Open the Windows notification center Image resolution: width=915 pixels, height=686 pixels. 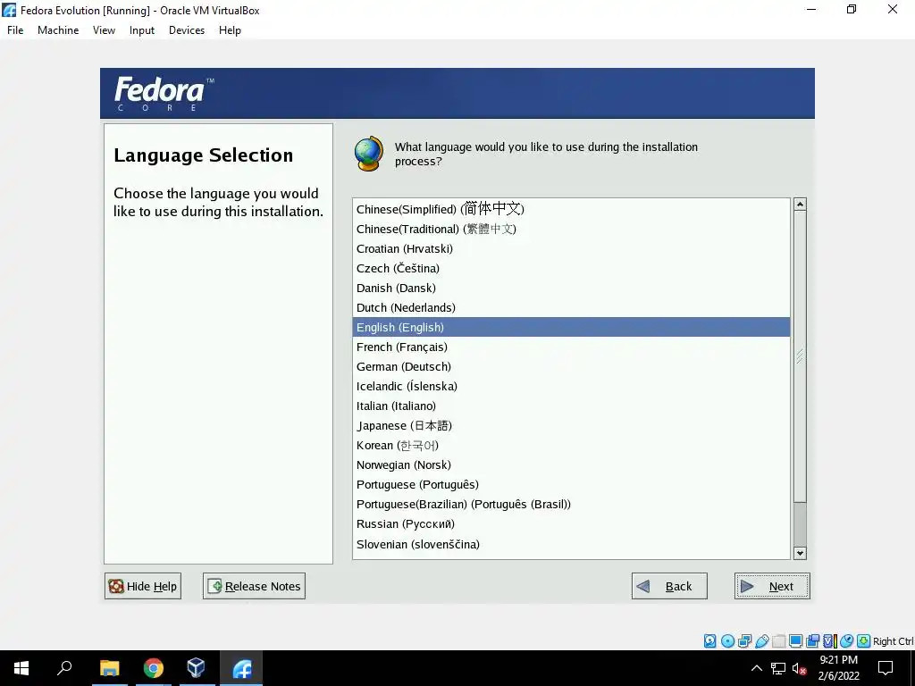point(886,668)
